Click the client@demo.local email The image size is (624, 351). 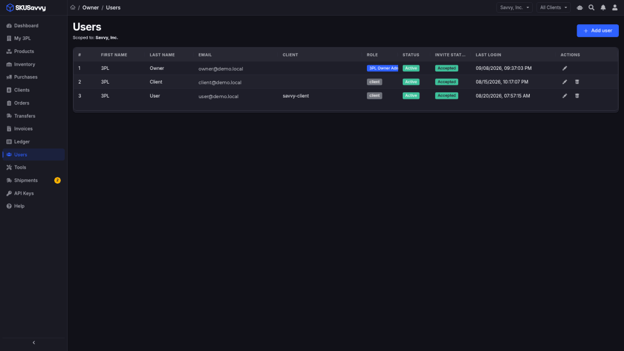(220, 83)
